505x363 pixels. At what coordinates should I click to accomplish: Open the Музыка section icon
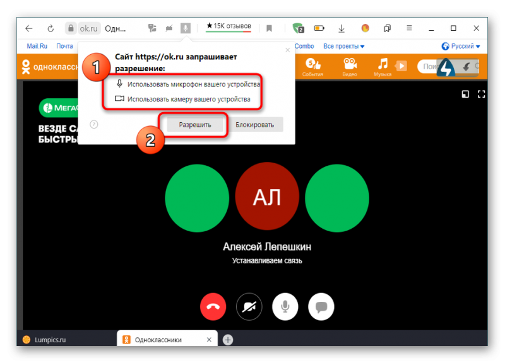tap(383, 67)
